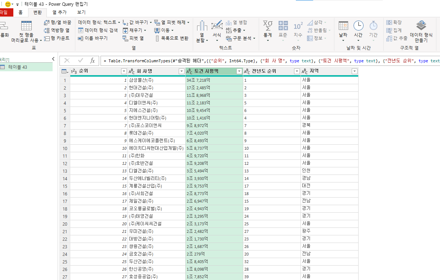Click the 경북 region cell
Screen dimensions: 440x280
click(x=329, y=126)
